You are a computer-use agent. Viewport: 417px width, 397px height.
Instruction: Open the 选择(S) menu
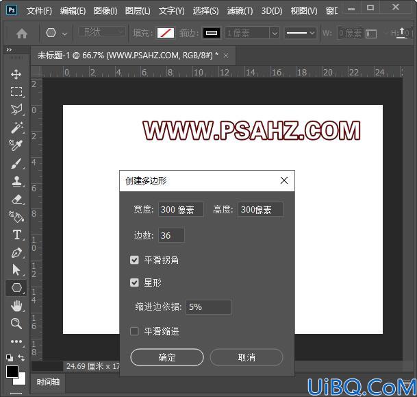205,11
